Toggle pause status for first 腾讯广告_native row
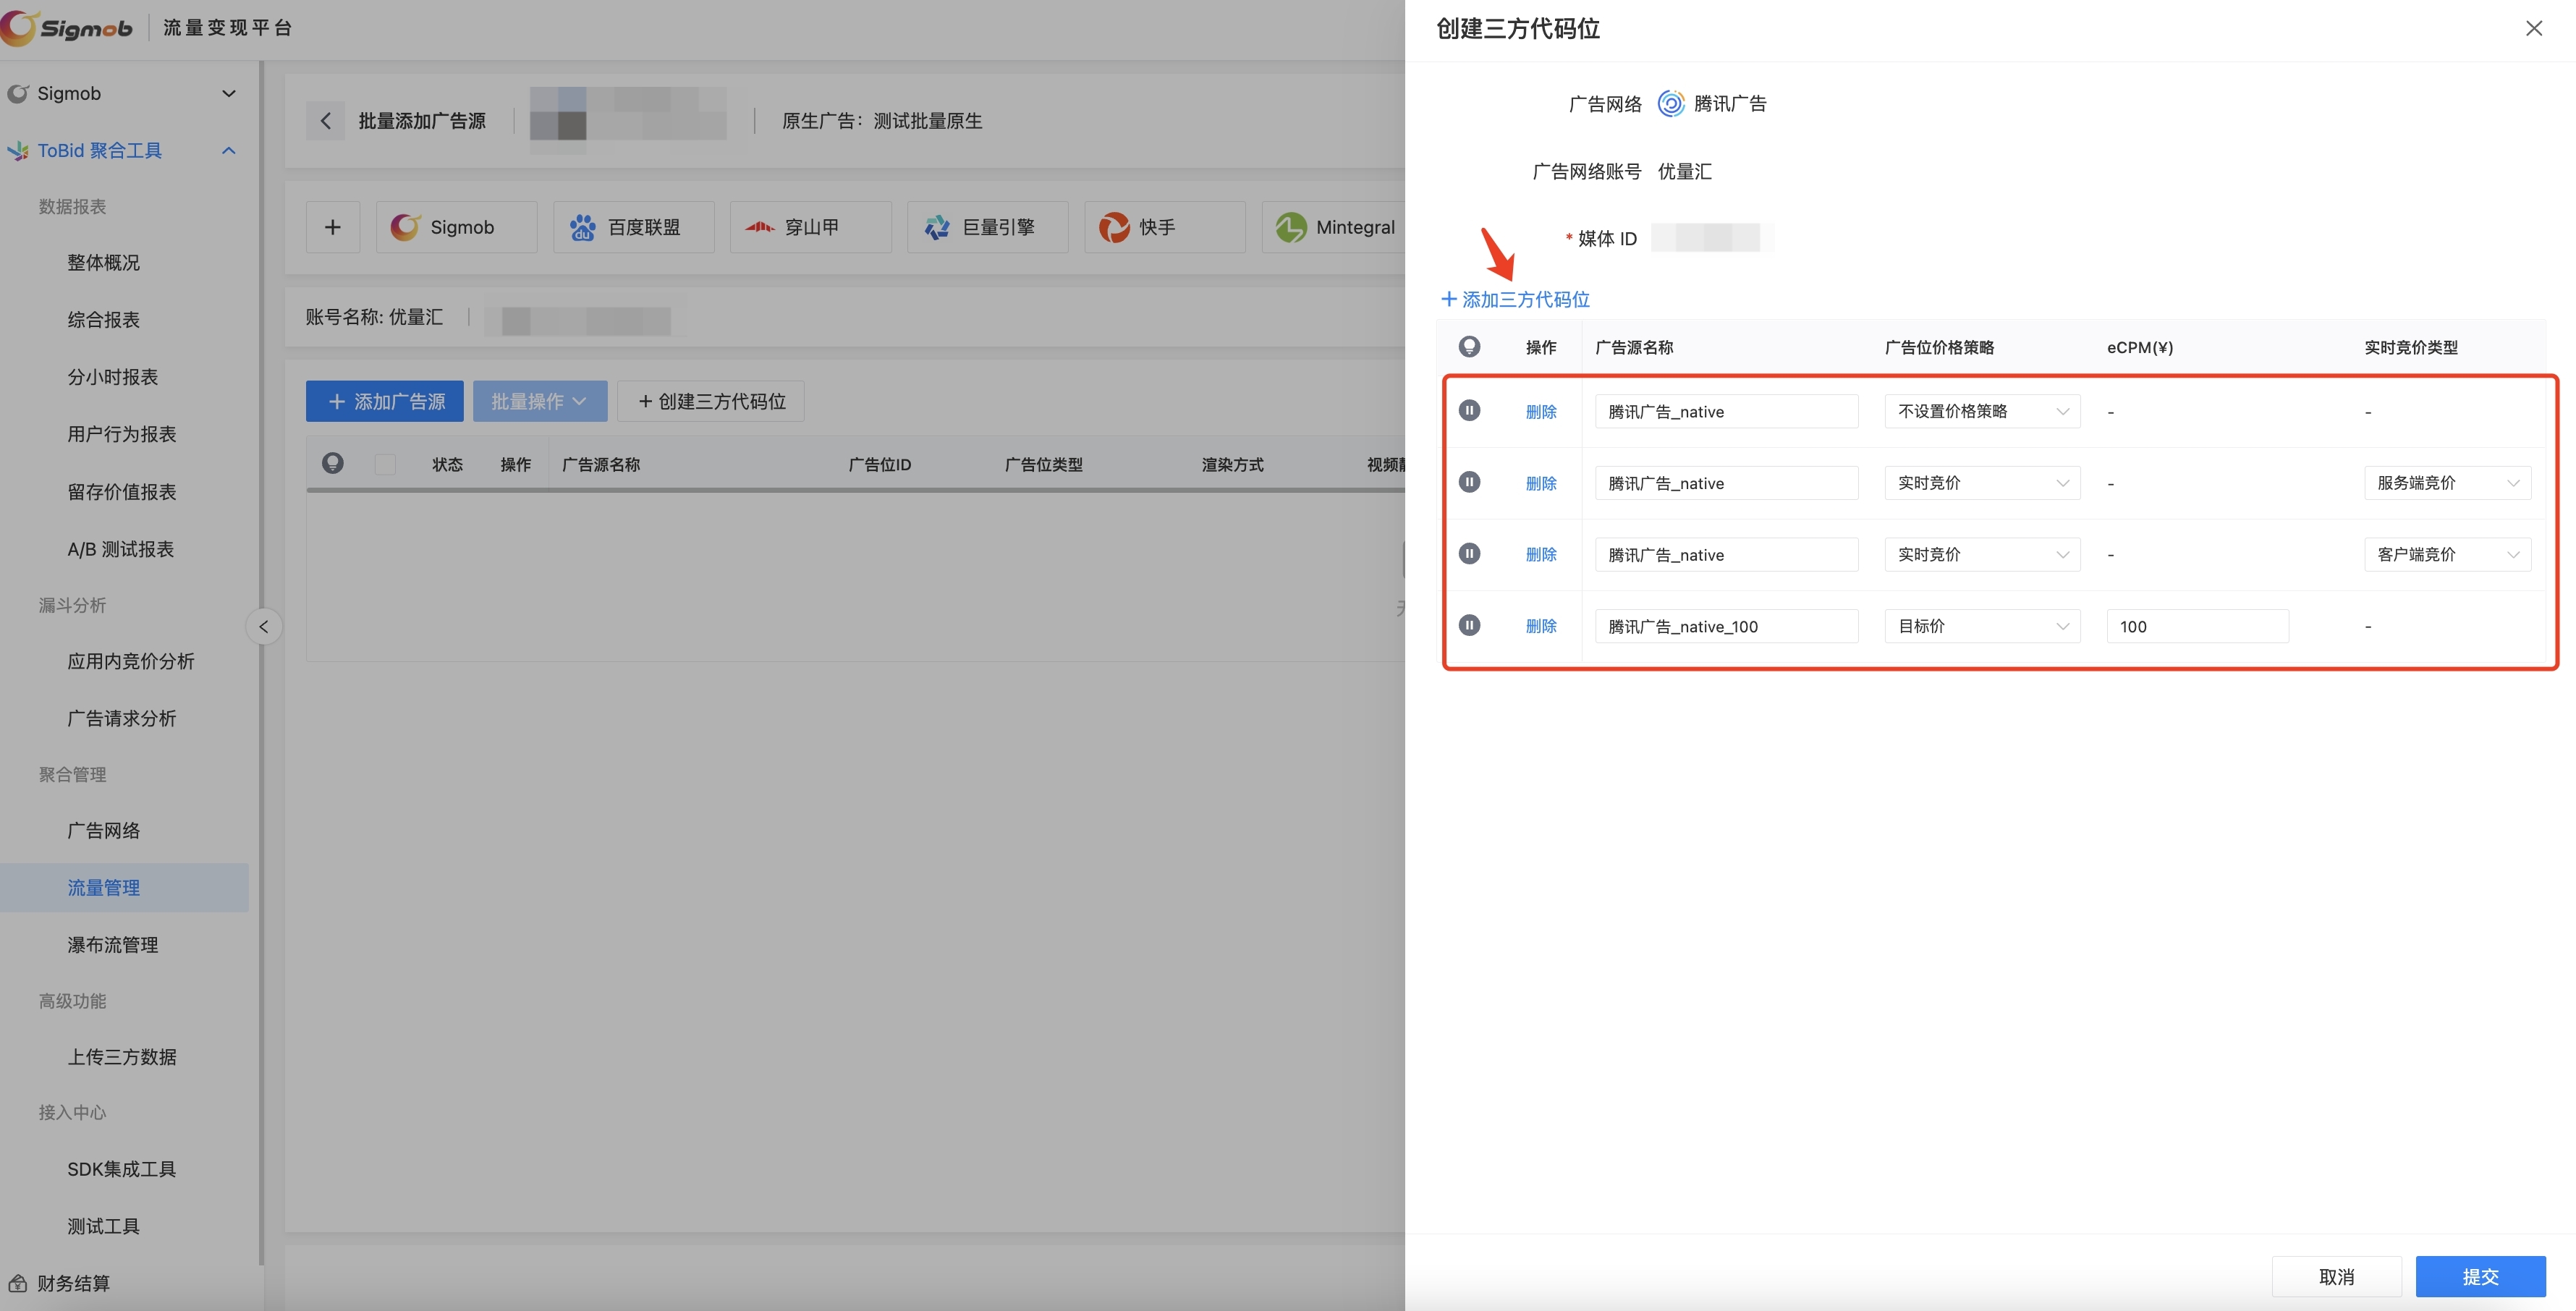The width and height of the screenshot is (2576, 1311). 1469,411
